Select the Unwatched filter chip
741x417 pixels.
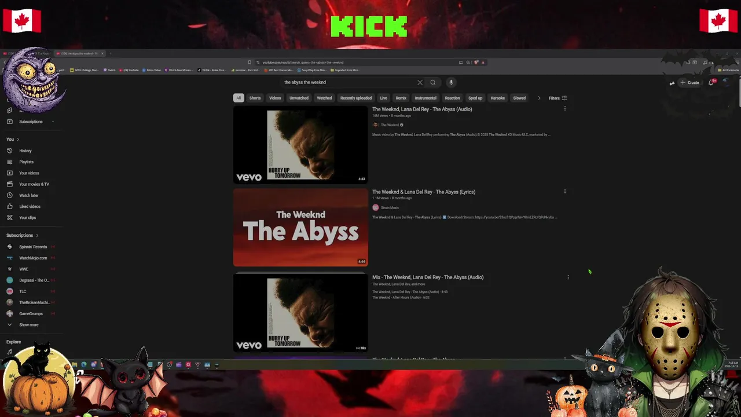pyautogui.click(x=299, y=98)
